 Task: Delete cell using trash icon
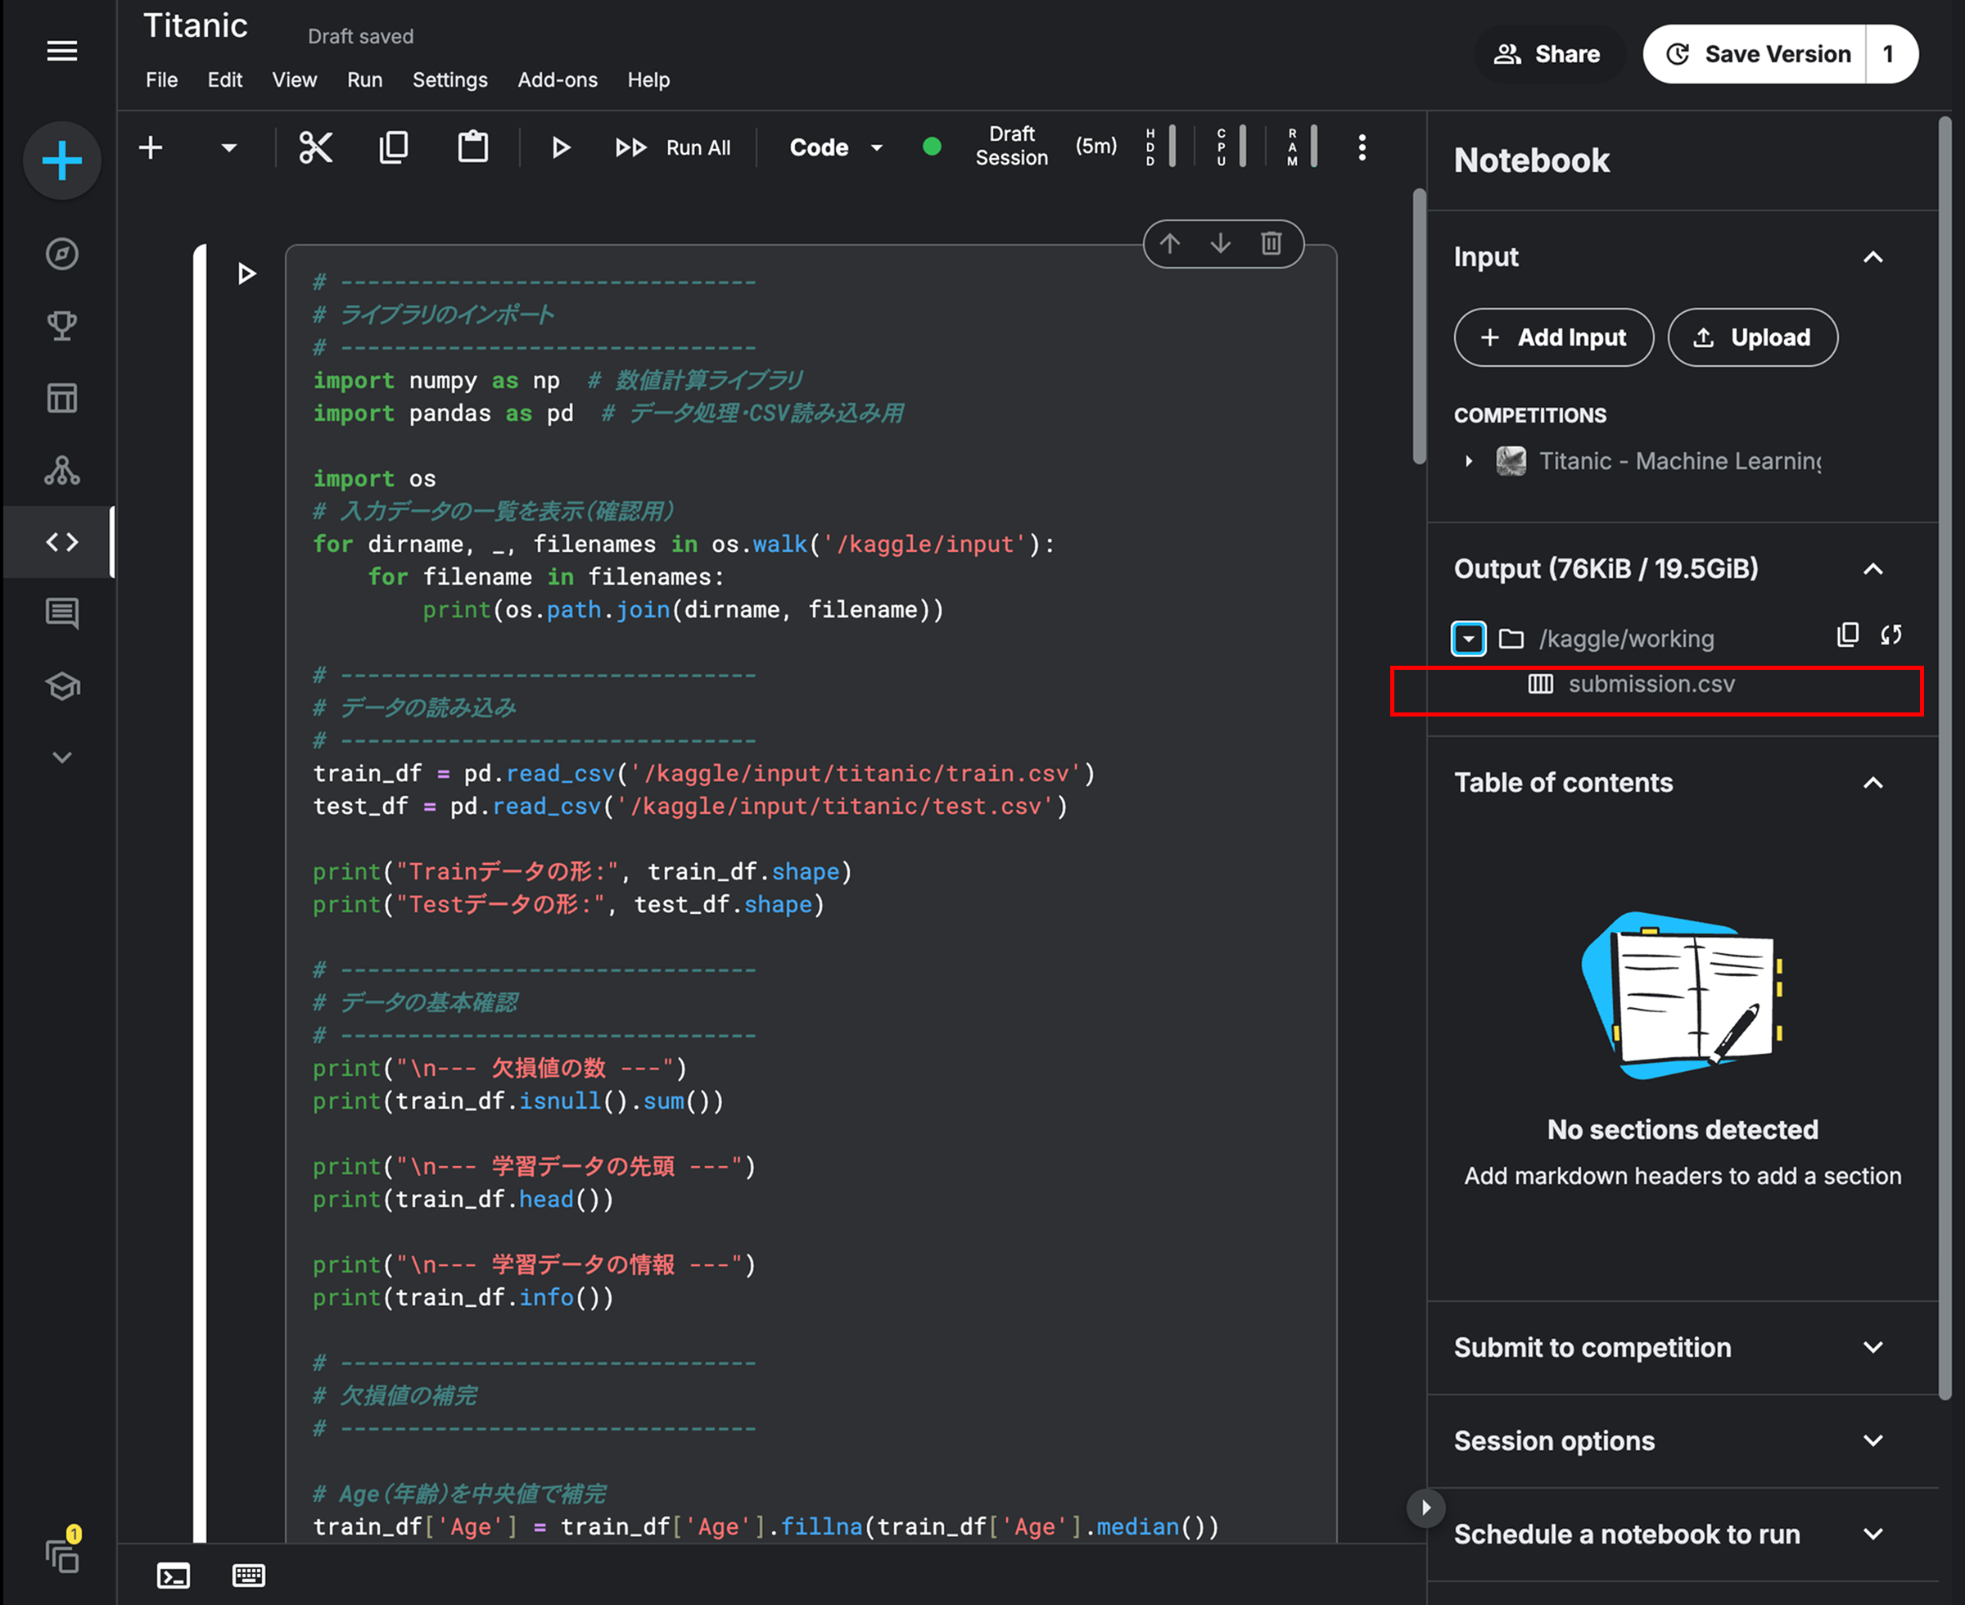click(x=1271, y=243)
